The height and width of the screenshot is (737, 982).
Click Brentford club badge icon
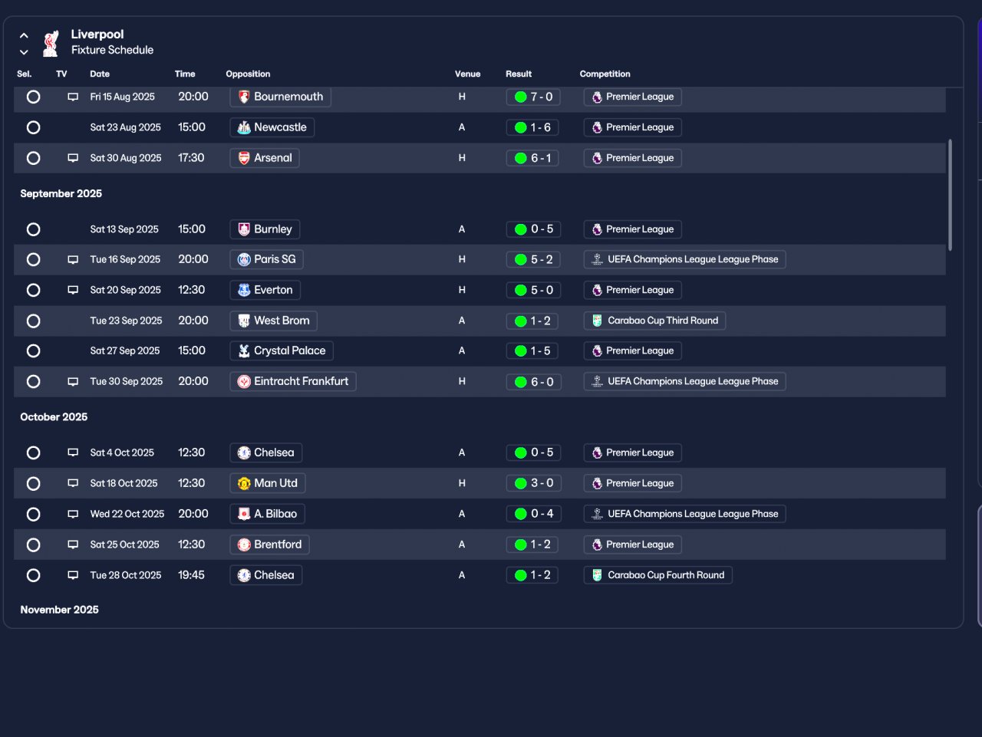click(244, 545)
